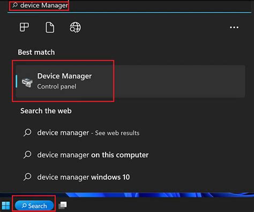Click the 'Control panel' subtitle text
Screen dimensions: 254x212
57,86
